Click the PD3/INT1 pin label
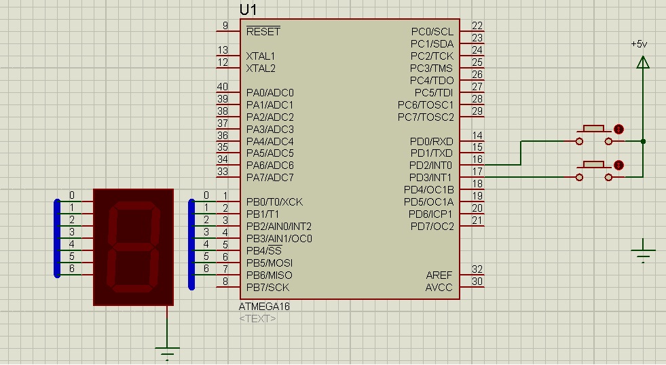This screenshot has height=365, width=666. pyautogui.click(x=430, y=177)
